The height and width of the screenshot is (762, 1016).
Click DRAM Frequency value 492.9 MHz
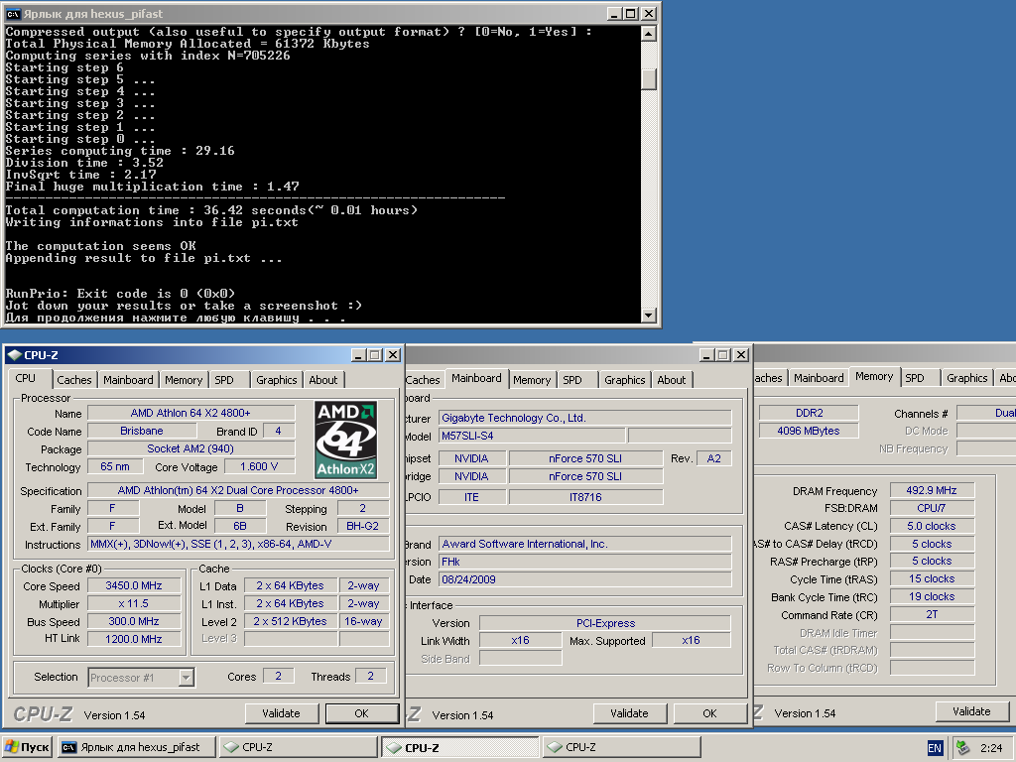(931, 490)
